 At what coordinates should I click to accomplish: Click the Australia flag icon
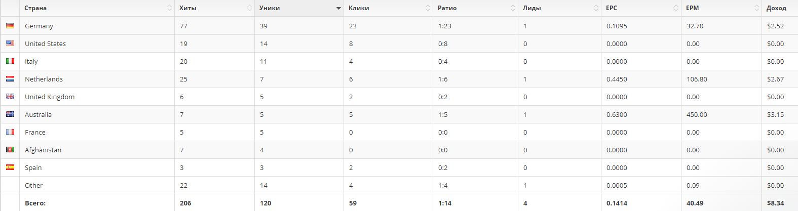click(10, 114)
